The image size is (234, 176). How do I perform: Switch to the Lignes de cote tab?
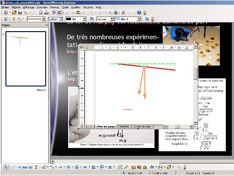(x=142, y=126)
